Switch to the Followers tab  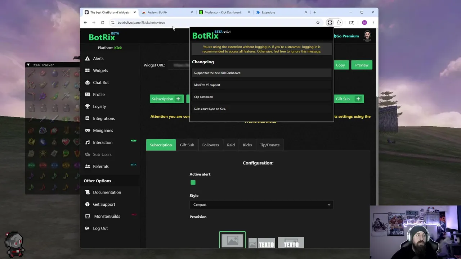tap(210, 145)
